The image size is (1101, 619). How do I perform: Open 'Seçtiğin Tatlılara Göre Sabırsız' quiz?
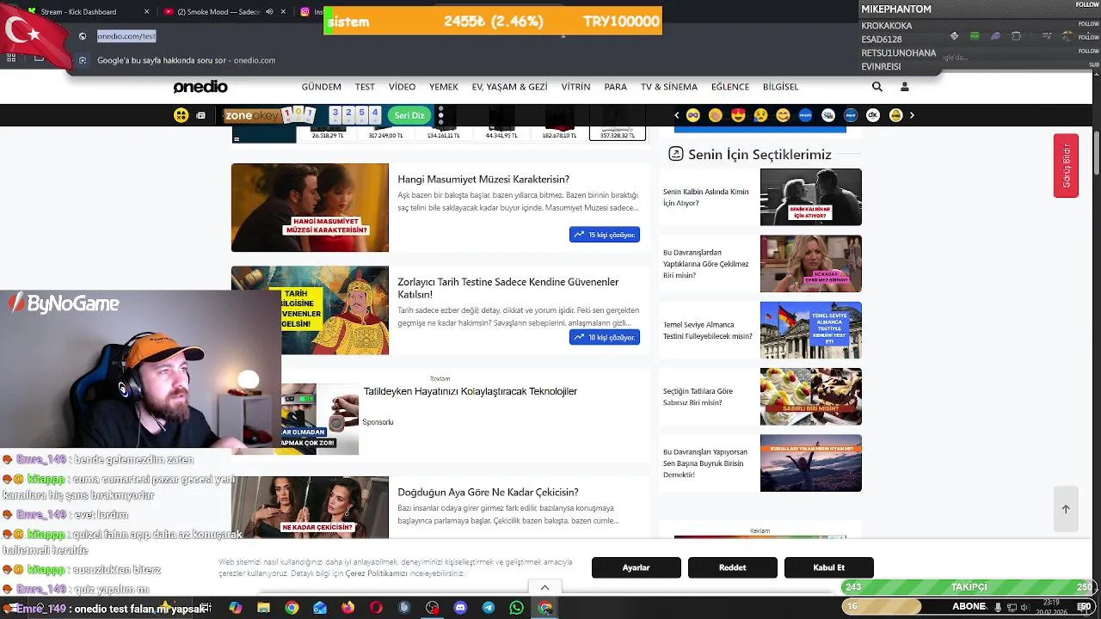(698, 396)
